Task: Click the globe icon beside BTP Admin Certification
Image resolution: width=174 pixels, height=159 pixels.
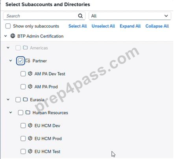Action: click(13, 36)
